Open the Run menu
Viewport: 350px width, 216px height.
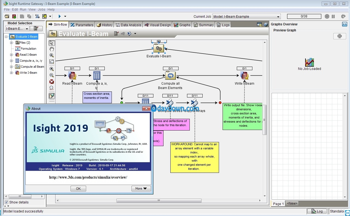click(x=23, y=9)
